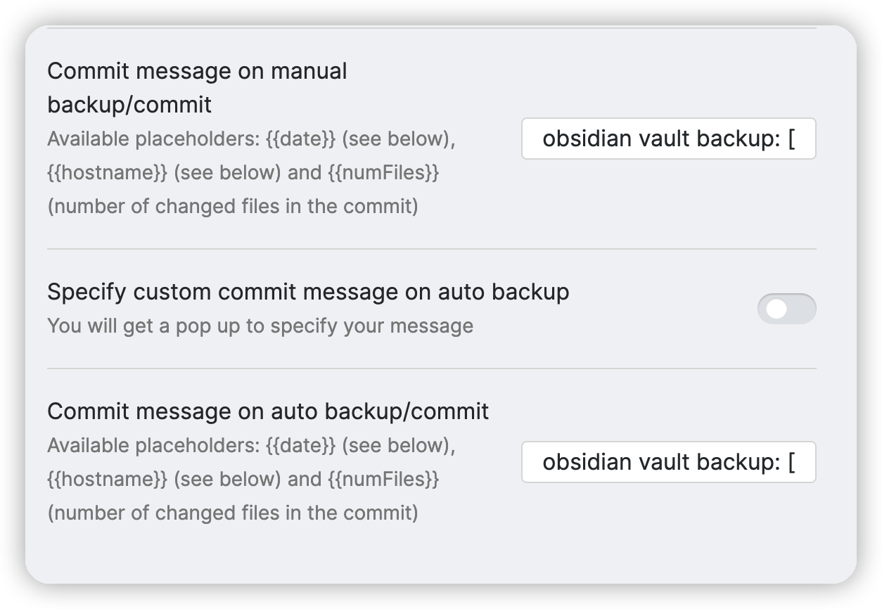Click the Commit message on auto backup/commit title
The height and width of the screenshot is (609, 882).
click(x=267, y=412)
